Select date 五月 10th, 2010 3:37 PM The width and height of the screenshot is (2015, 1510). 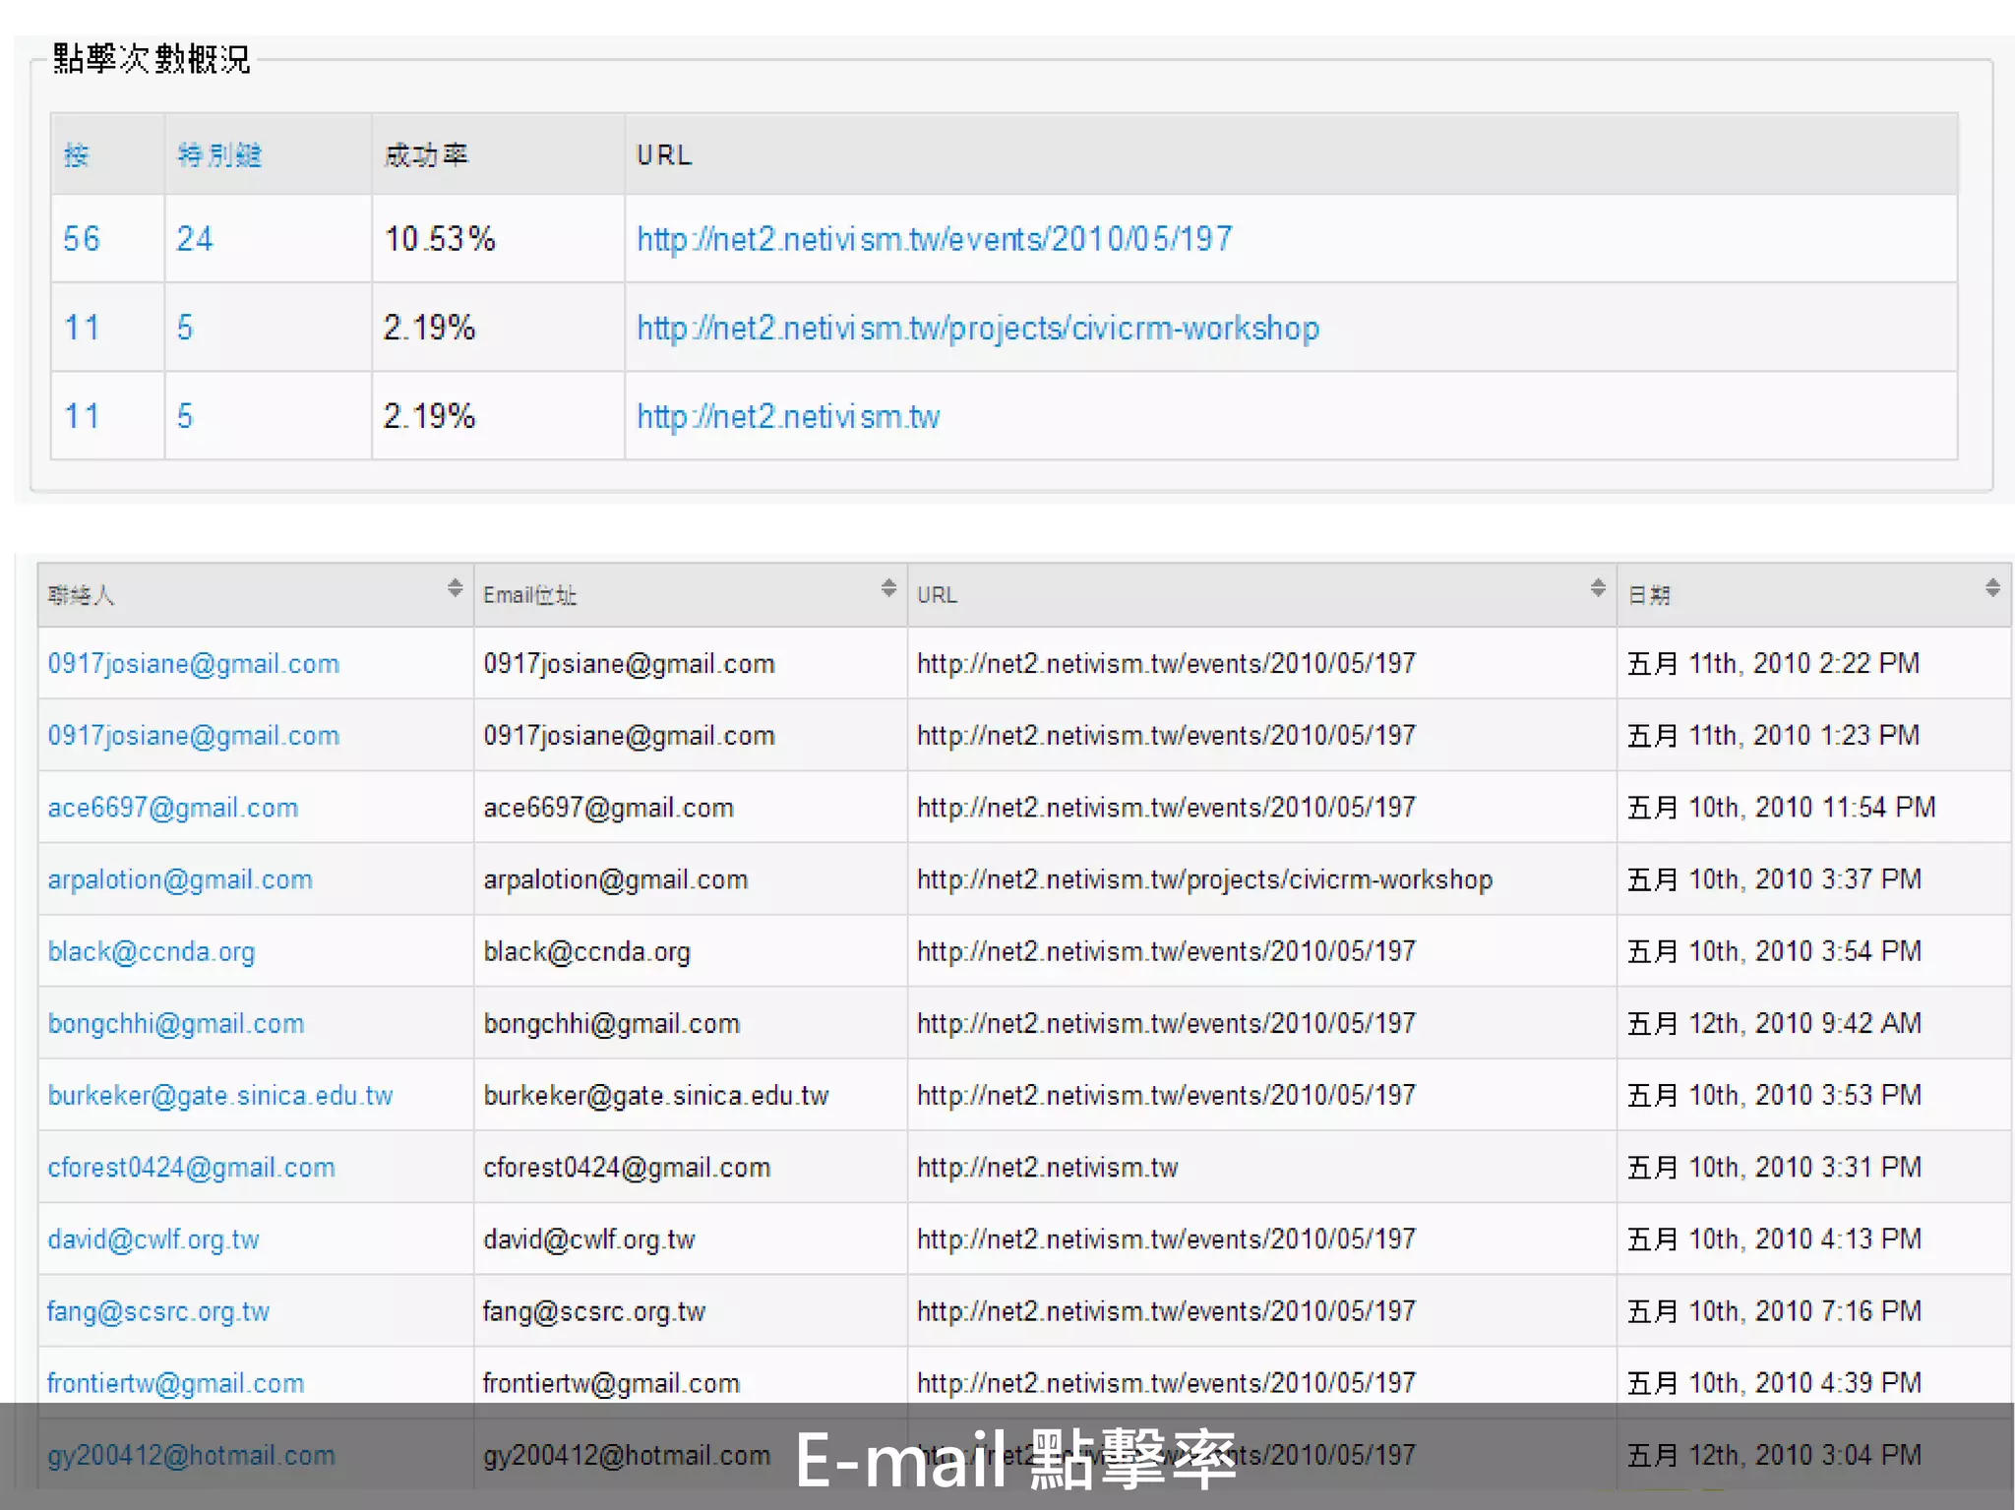click(1775, 879)
